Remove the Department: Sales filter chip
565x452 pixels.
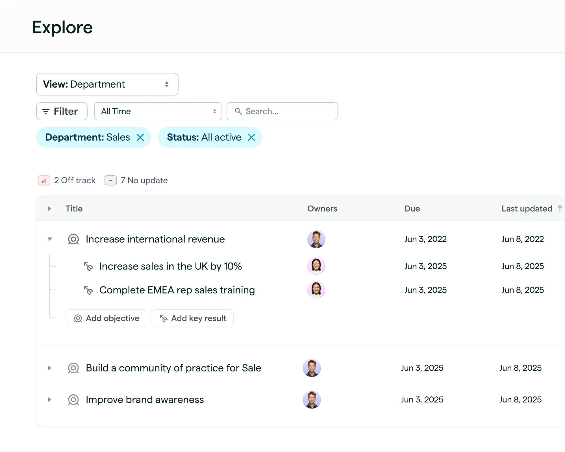[140, 137]
